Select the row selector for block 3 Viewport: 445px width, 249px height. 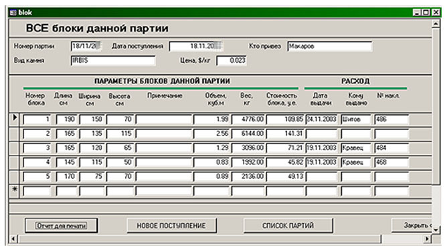[x=14, y=148]
